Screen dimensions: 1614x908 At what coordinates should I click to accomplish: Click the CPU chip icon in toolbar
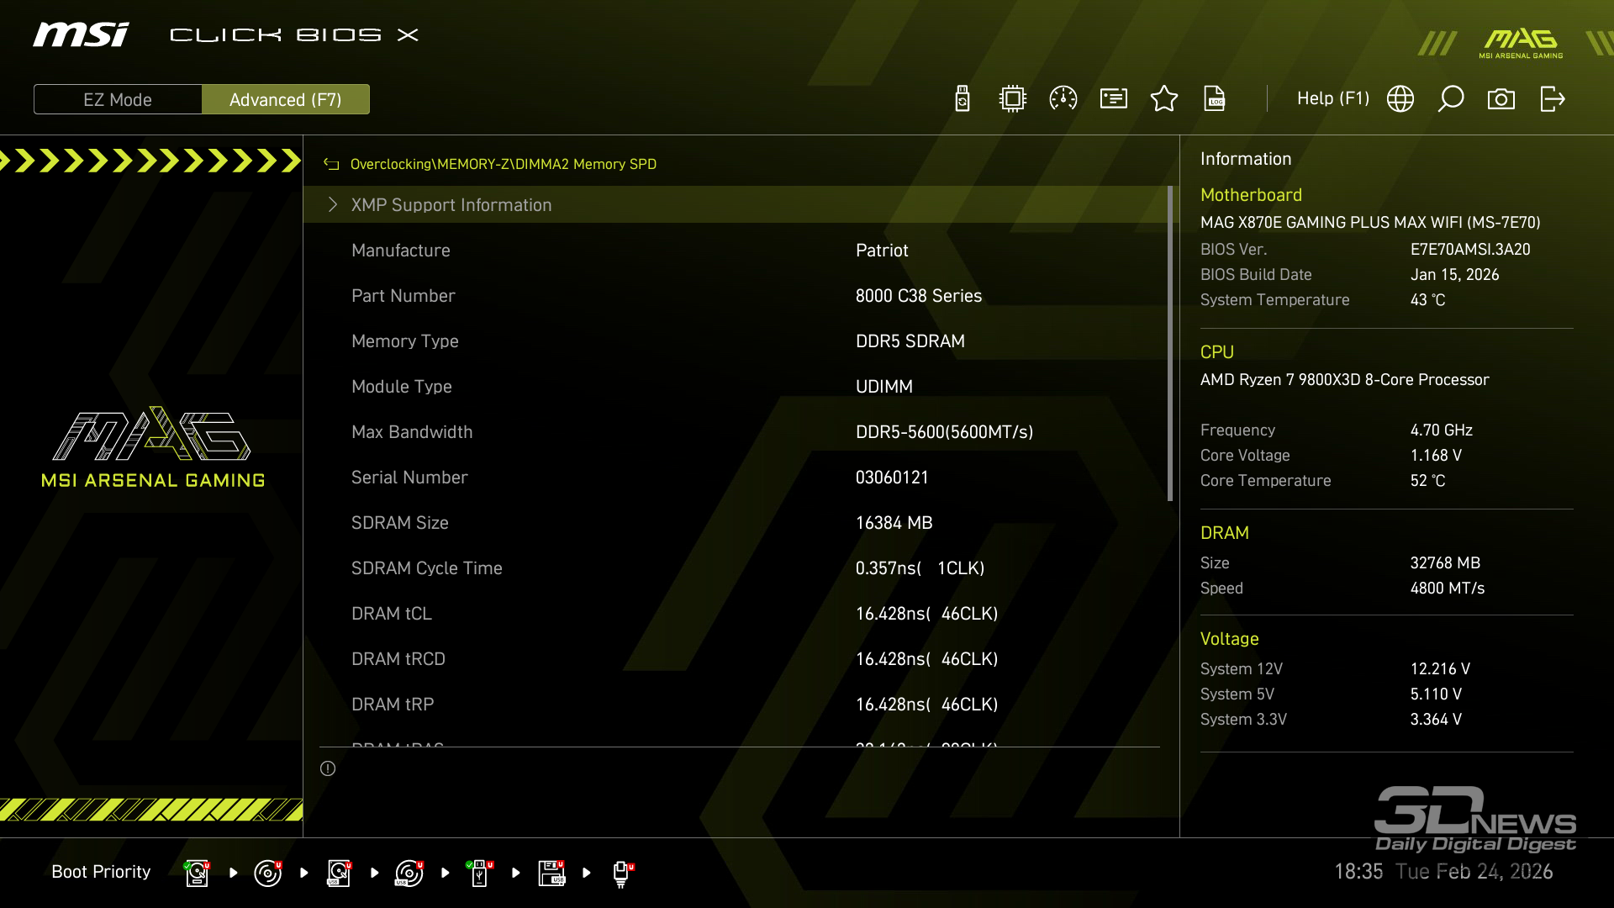1013,99
